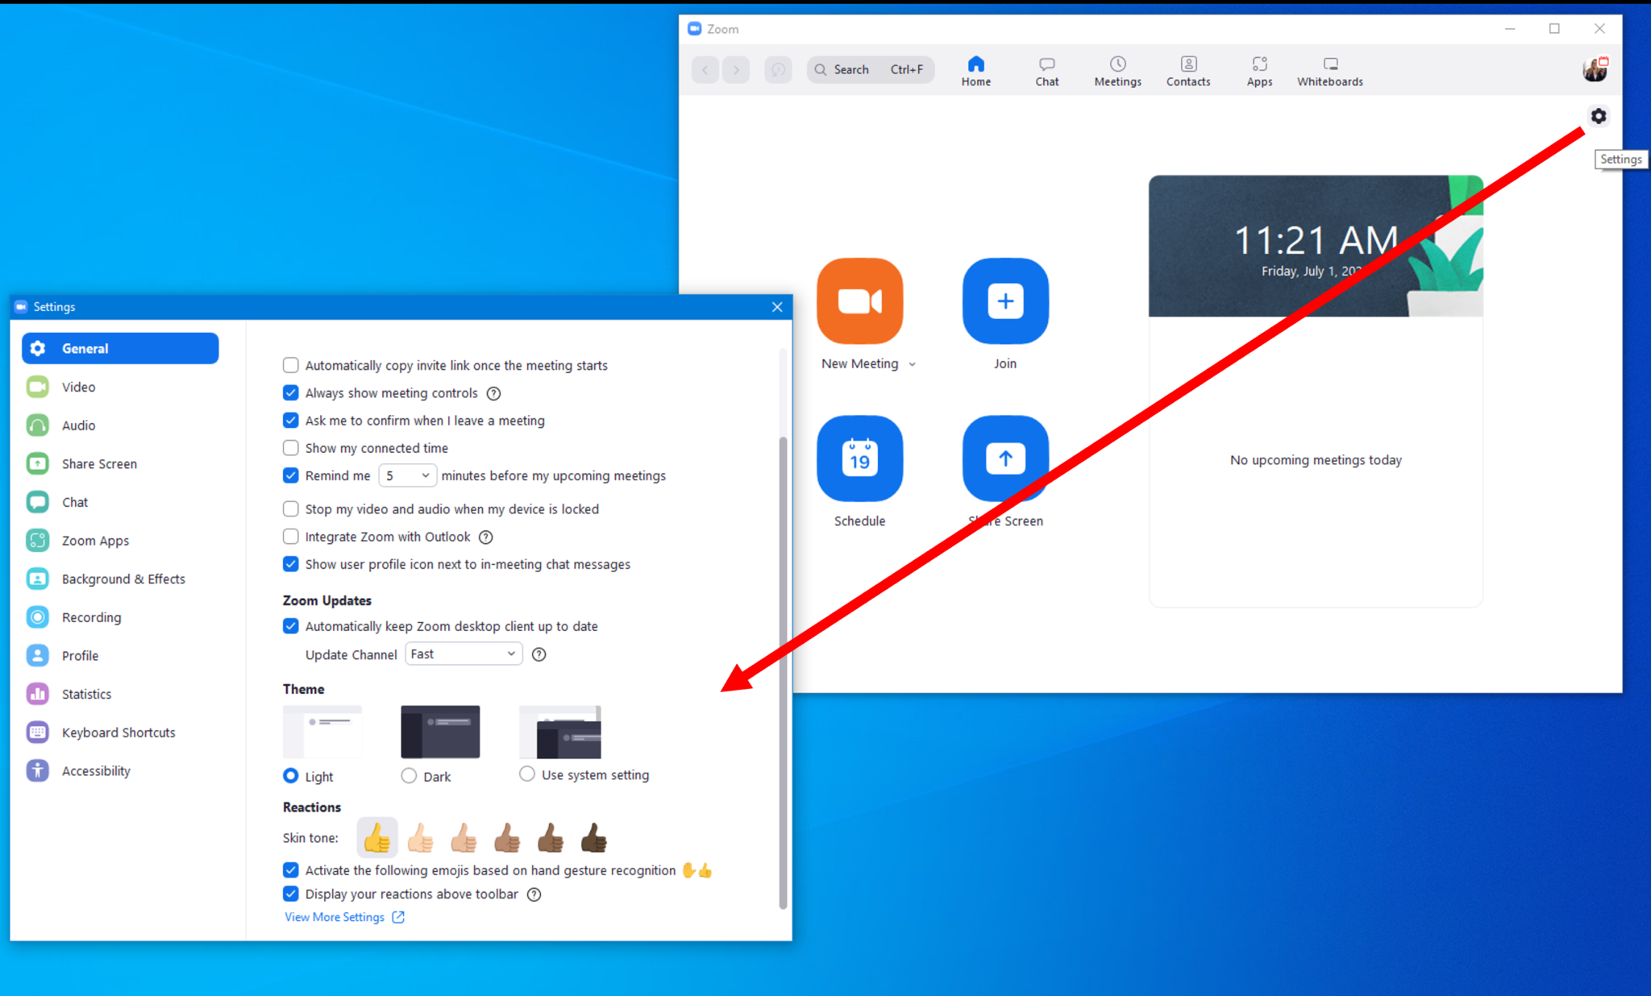Screen dimensions: 1651x996
Task: Go to Meetings in top navigation
Action: pos(1117,71)
